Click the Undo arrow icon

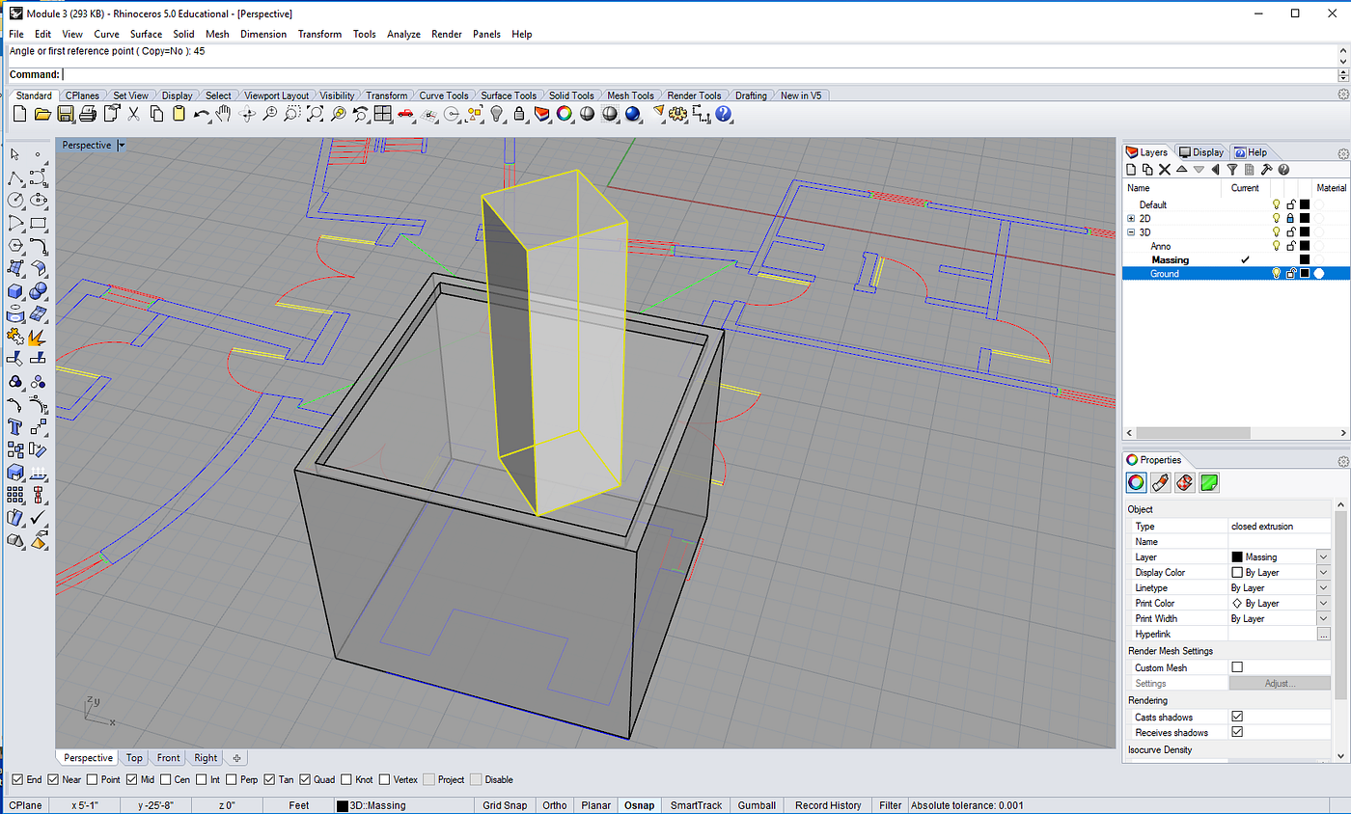202,114
